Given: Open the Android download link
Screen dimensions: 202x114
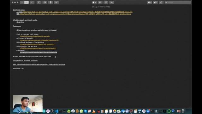Looking at the screenshot, I should [x=78, y=12].
